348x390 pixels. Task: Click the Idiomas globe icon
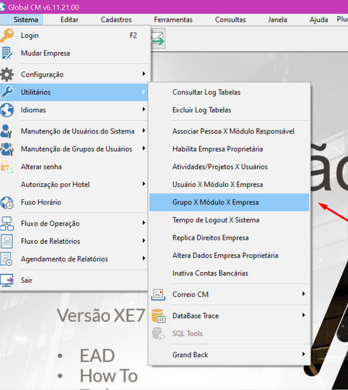[x=7, y=110]
